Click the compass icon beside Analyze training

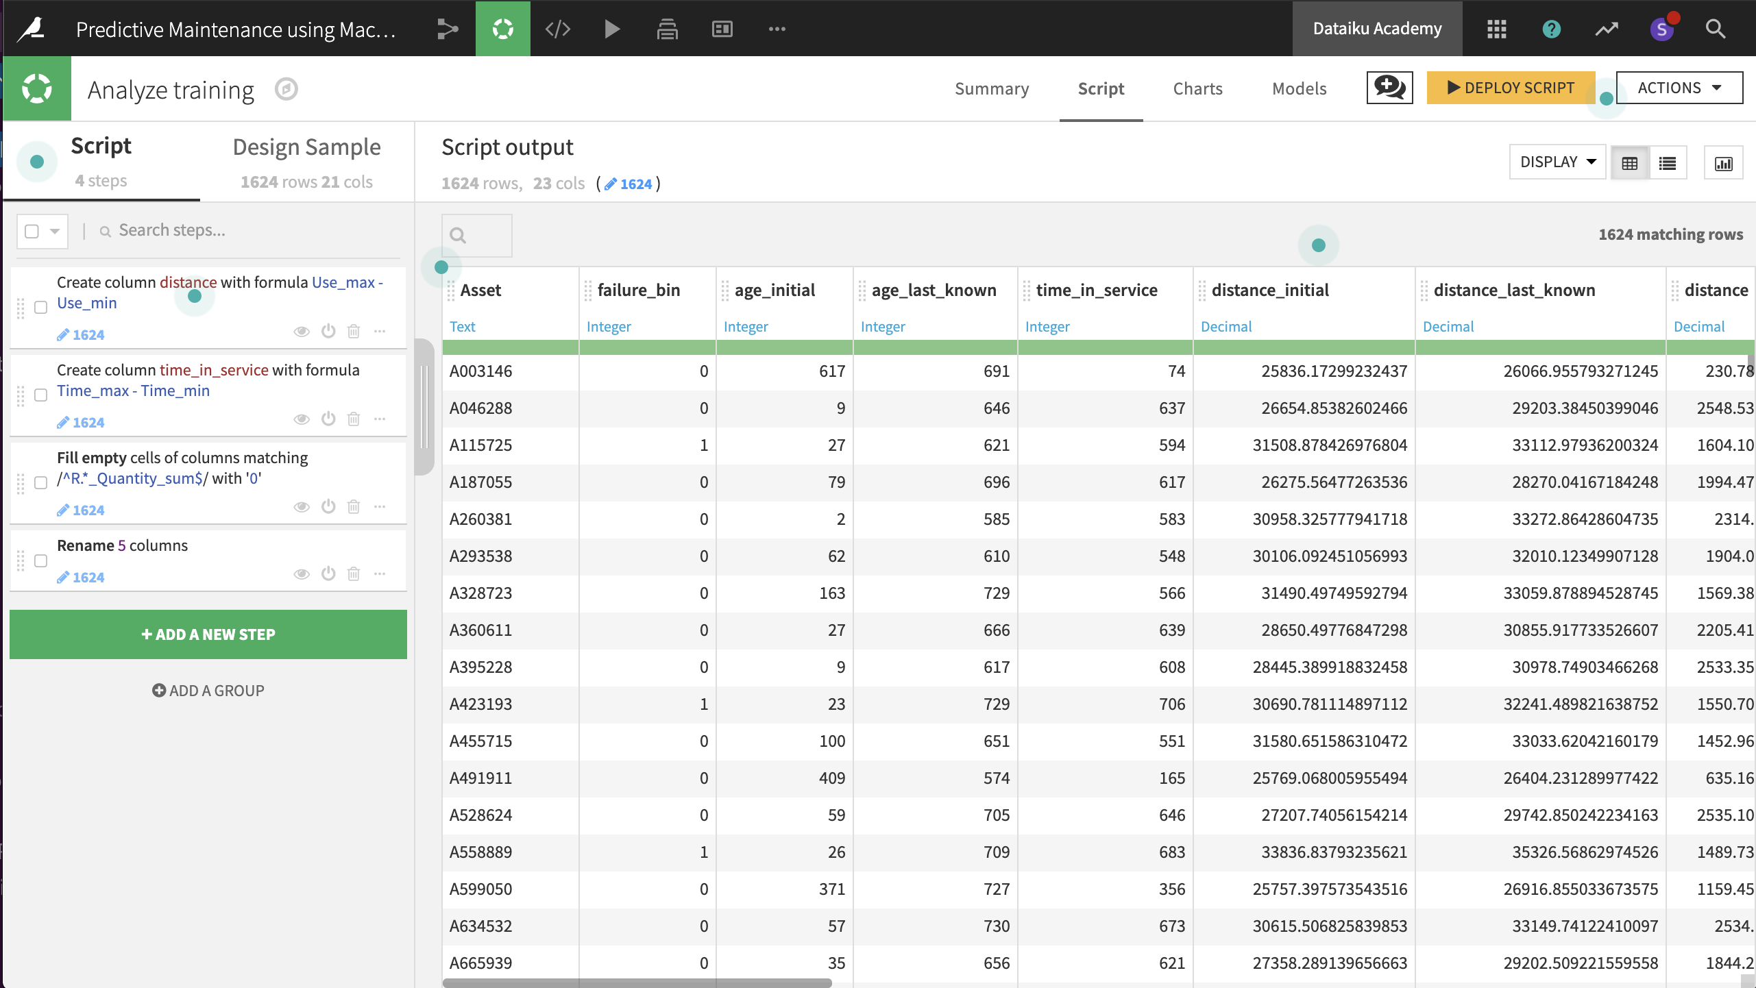point(286,89)
